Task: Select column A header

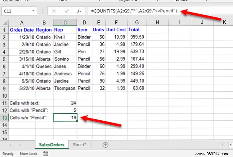Action: tap(22, 23)
